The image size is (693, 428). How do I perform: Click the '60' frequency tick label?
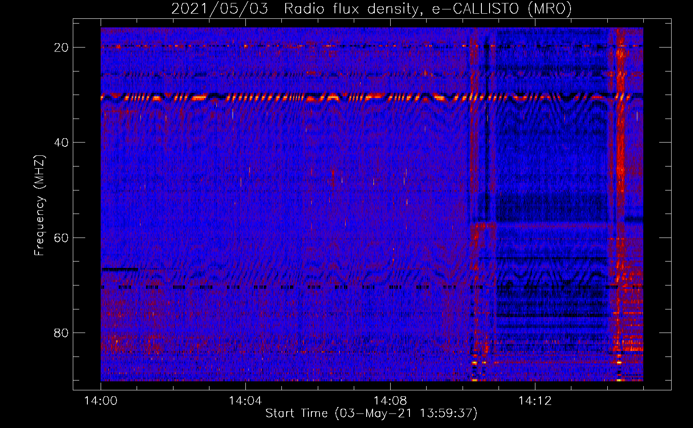tap(61, 238)
